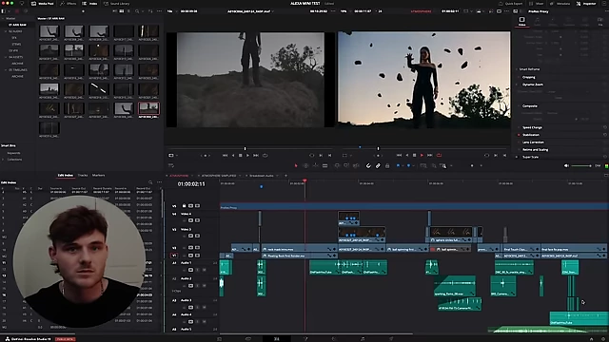Switch to the Markers tab
The width and height of the screenshot is (609, 342).
point(99,175)
